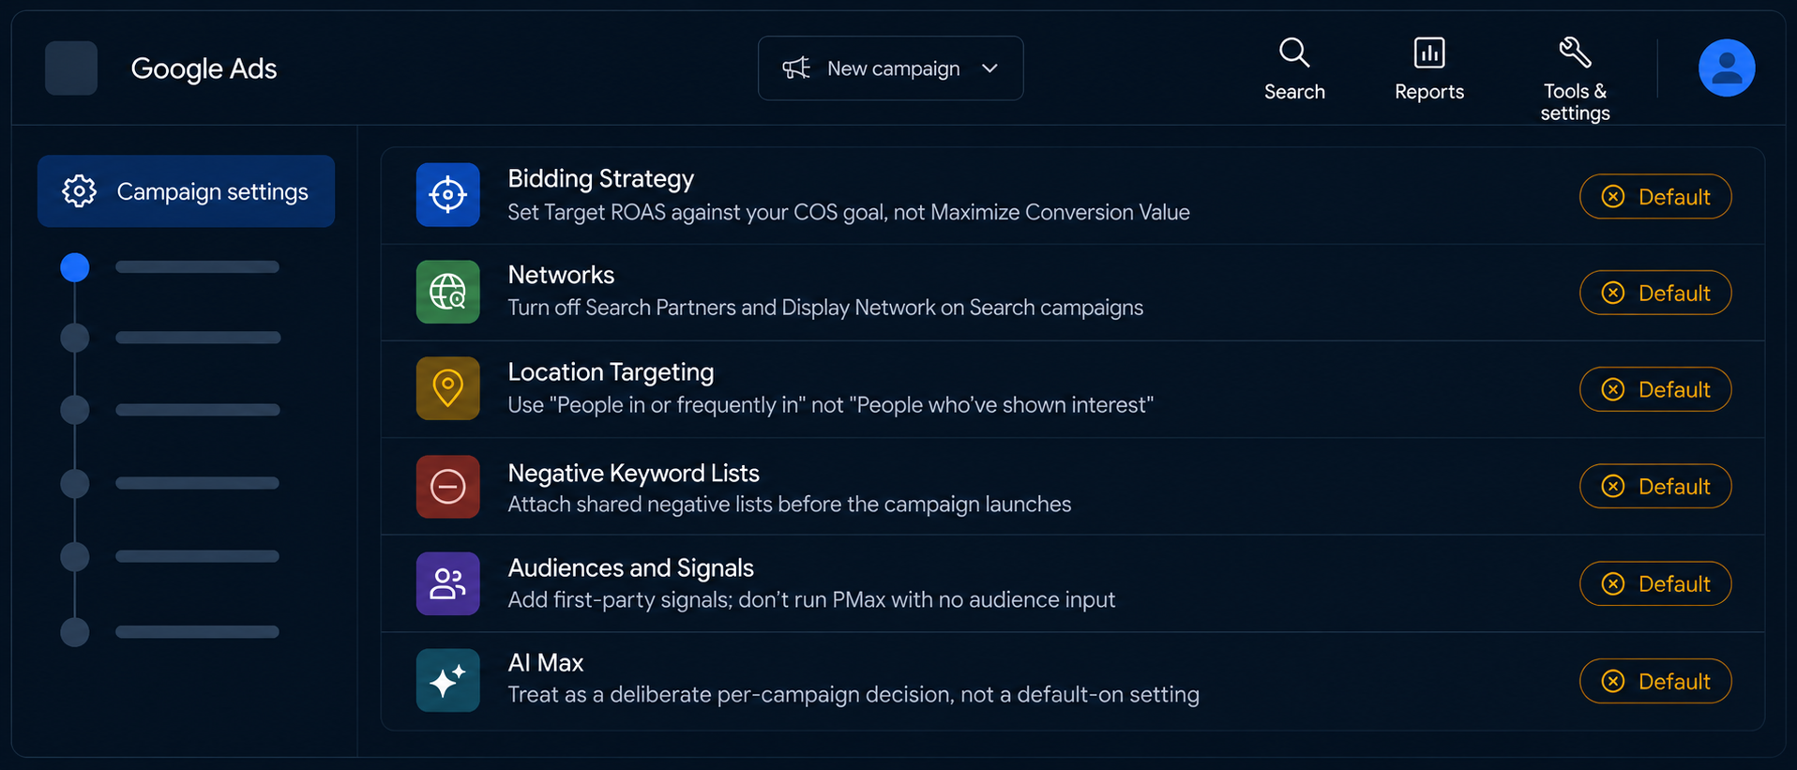This screenshot has width=1797, height=770.
Task: Open the Reports chart icon
Action: [x=1429, y=53]
